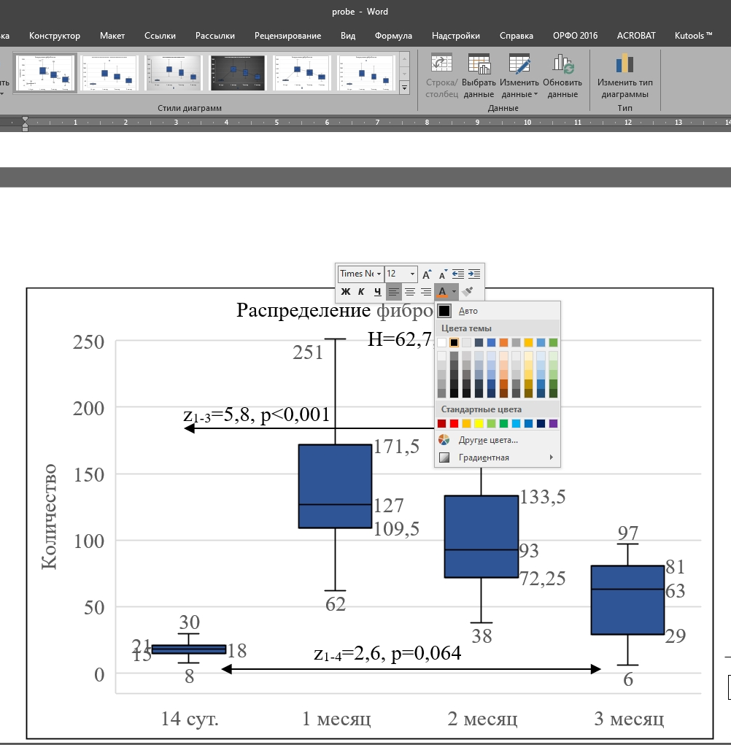Screen dimensions: 731x745
Task: Switch to the Рецензирование tab
Action: [x=287, y=36]
